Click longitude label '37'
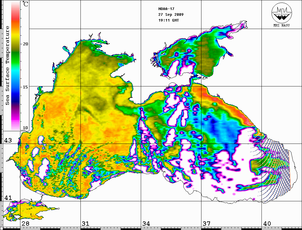The width and height of the screenshot is (302, 230). (206, 223)
